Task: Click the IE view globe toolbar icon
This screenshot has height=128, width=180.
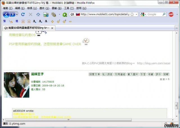Action: point(46,15)
